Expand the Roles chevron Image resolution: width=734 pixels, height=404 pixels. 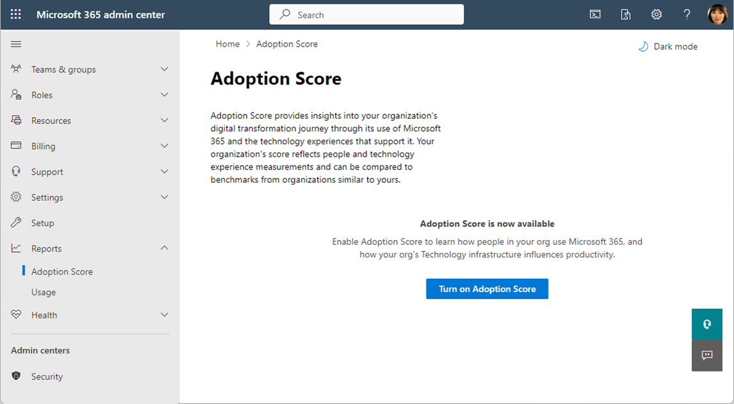pos(164,95)
